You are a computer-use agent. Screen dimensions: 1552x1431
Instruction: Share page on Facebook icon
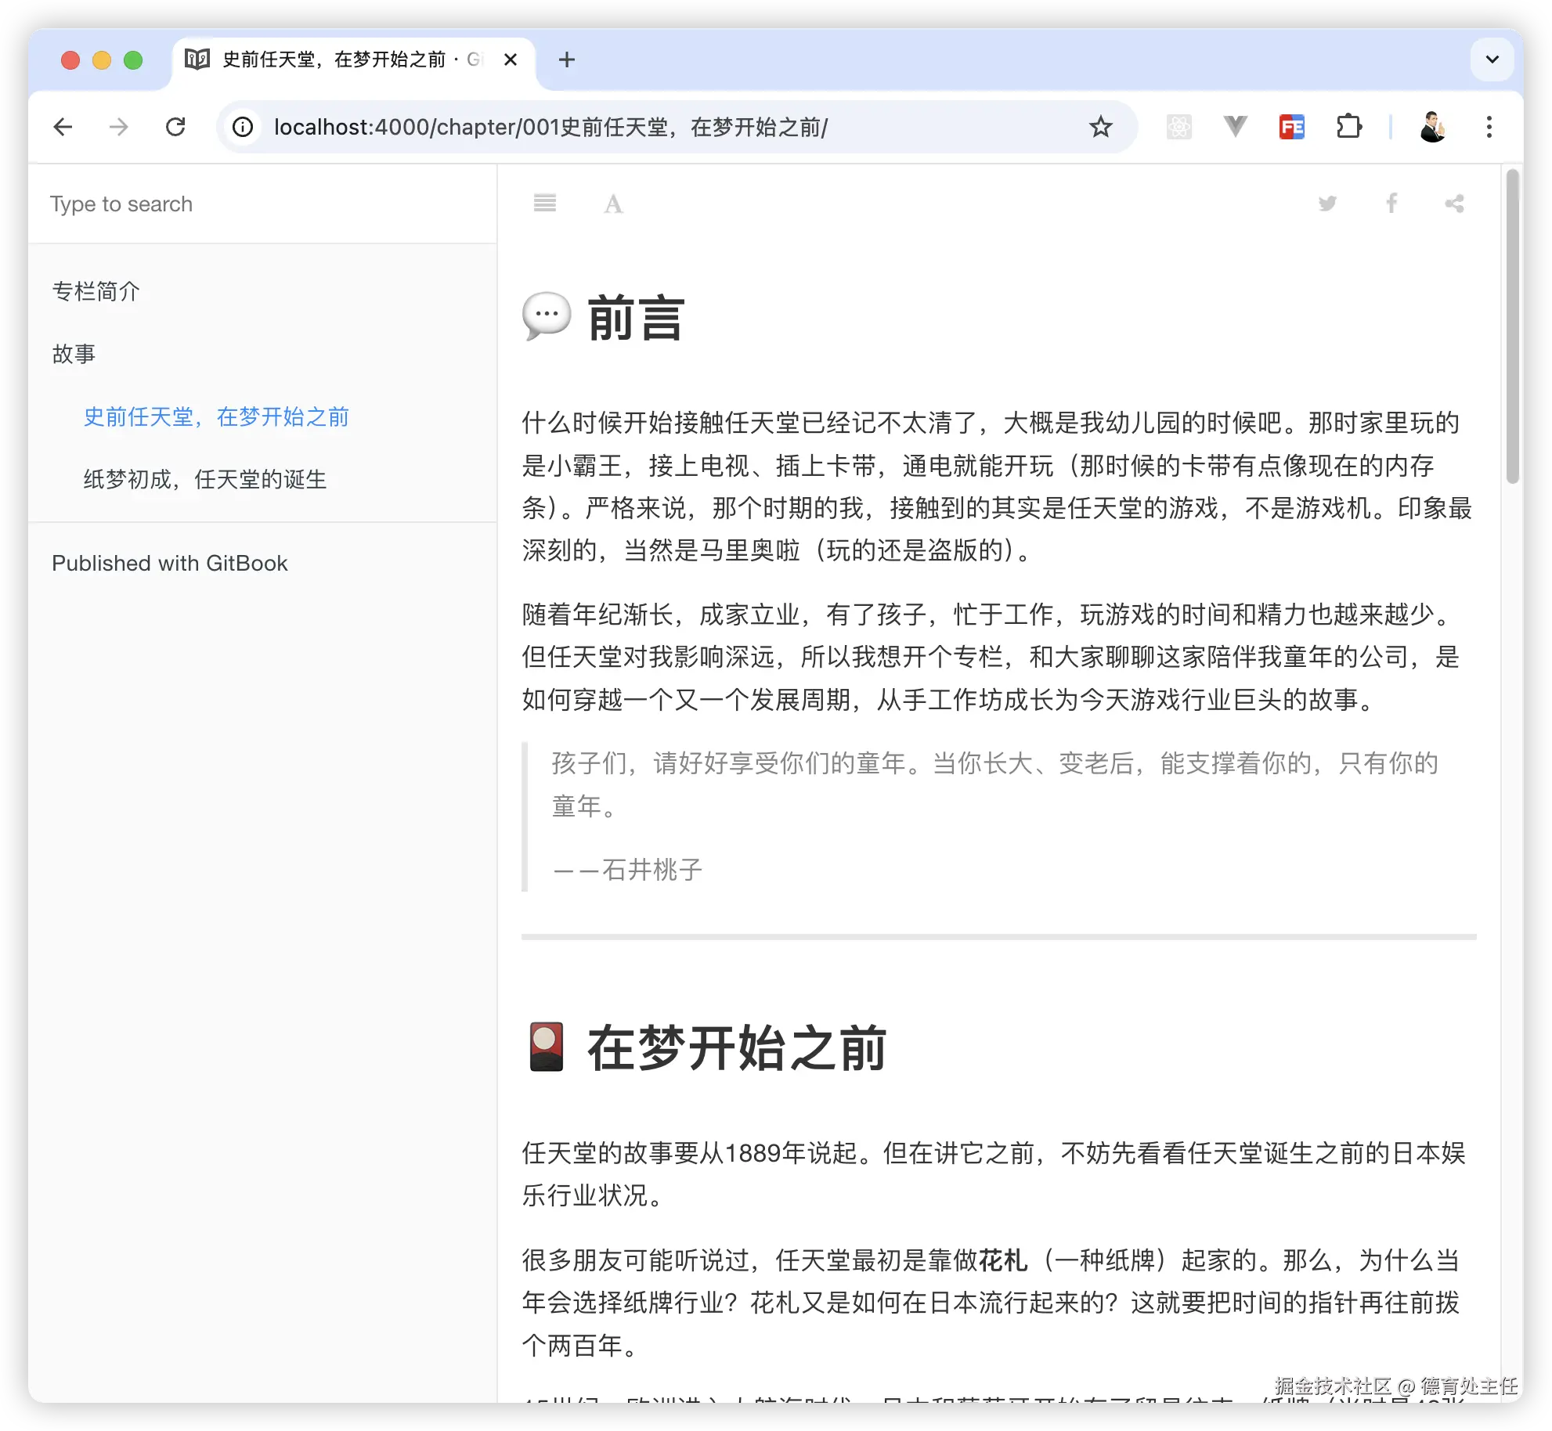1391,204
